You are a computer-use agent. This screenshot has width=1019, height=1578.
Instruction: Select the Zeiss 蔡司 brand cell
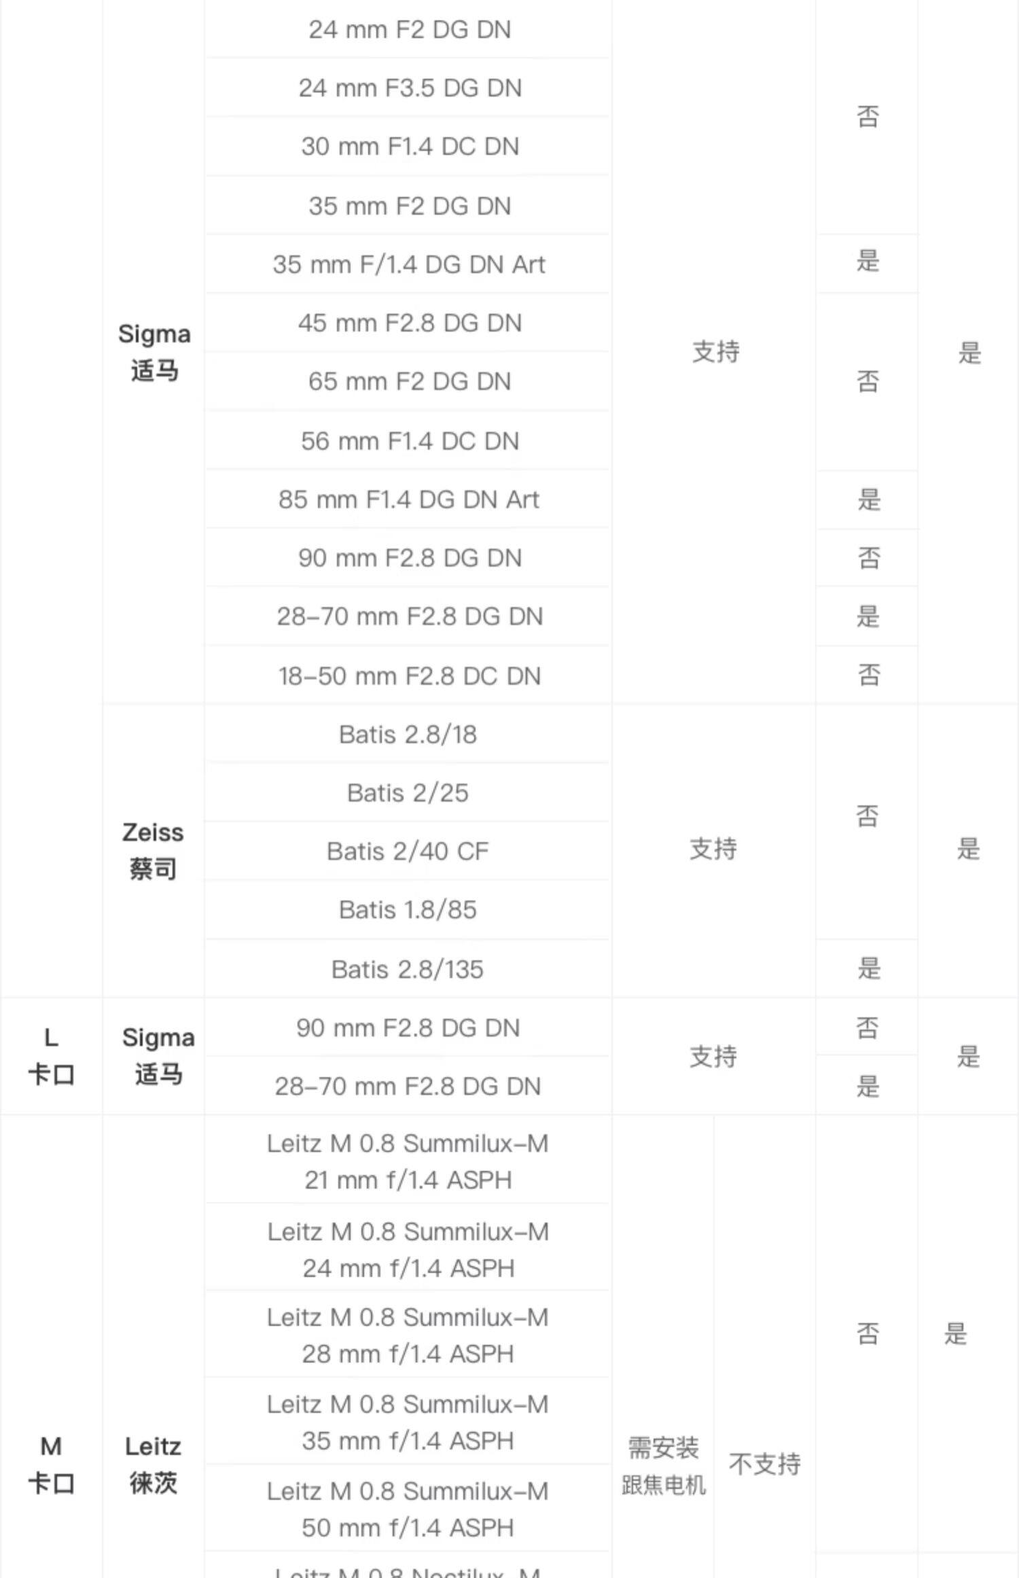point(153,850)
